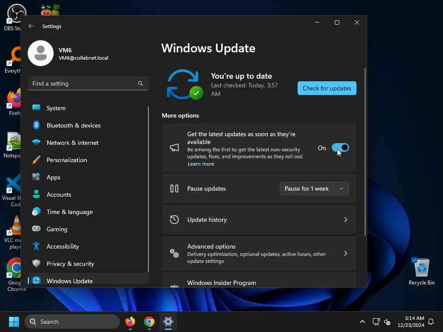Viewport: 443px width, 332px height.
Task: Select the Visual Studio Code desktop icon
Action: click(x=11, y=191)
